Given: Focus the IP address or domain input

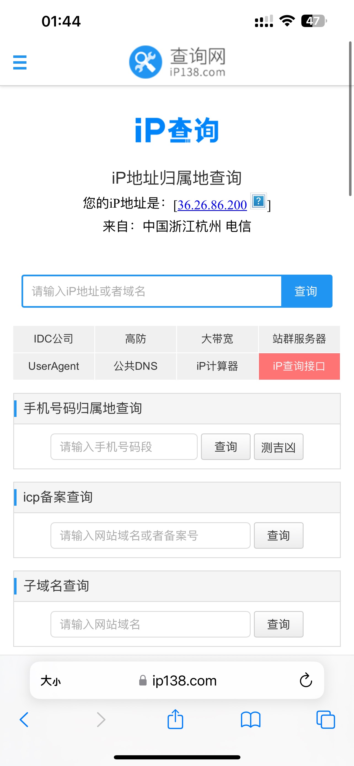Looking at the screenshot, I should tap(152, 291).
